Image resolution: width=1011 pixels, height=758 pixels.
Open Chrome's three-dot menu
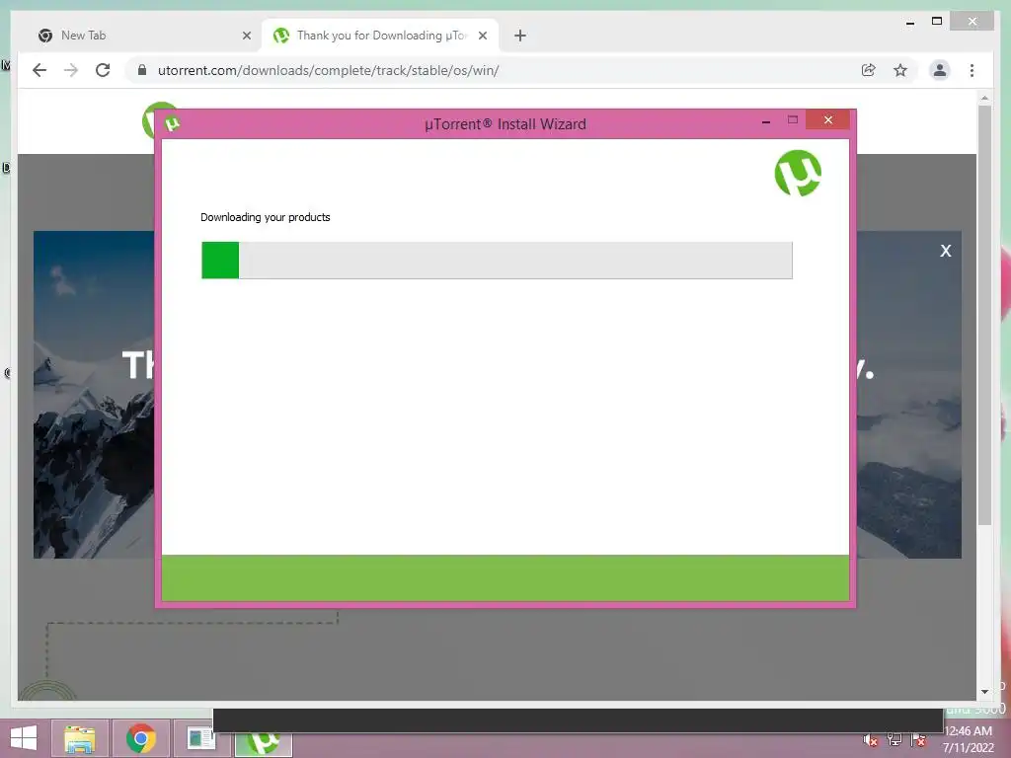[972, 70]
